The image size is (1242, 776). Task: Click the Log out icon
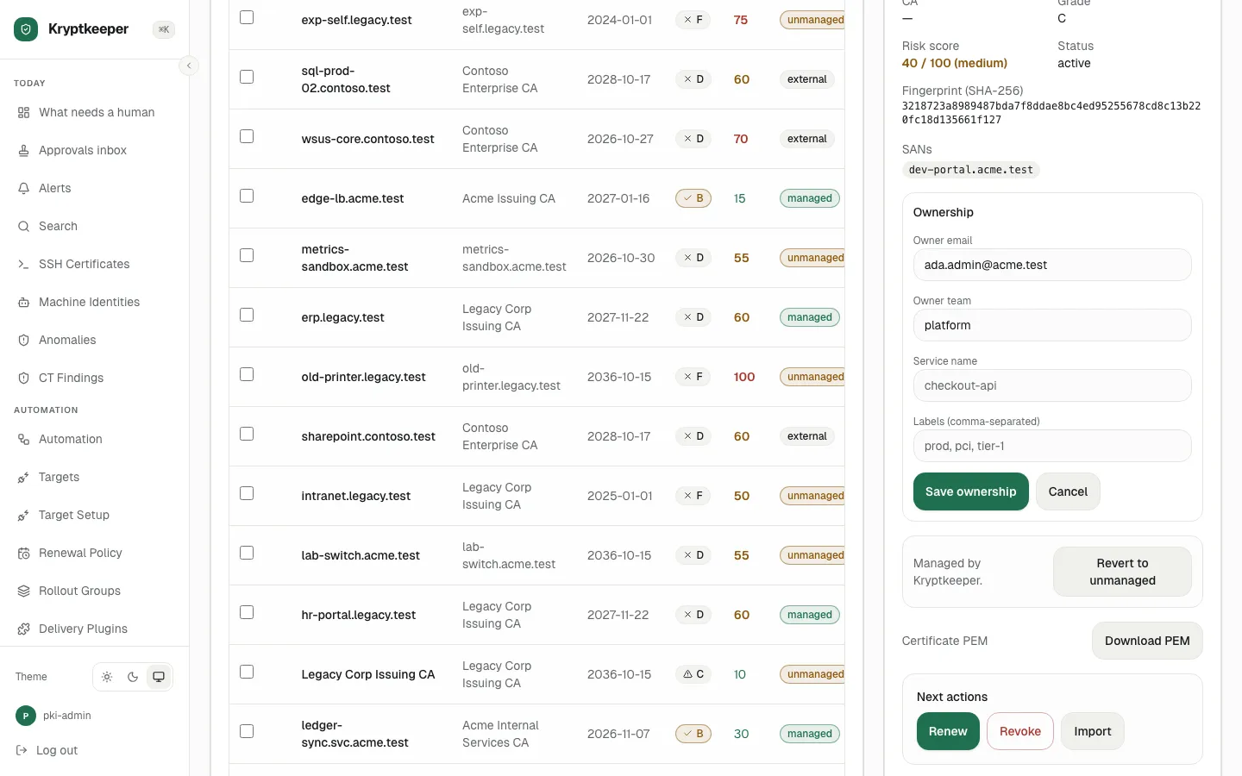[22, 750]
